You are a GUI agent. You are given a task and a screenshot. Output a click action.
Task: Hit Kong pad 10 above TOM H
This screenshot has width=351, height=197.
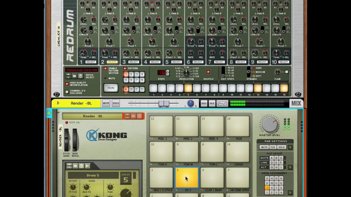tap(161, 152)
